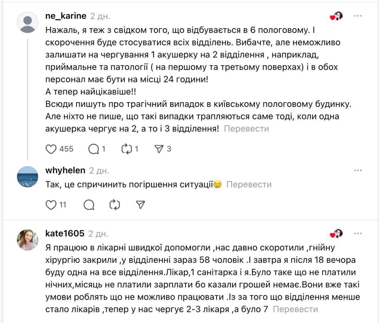The image size is (379, 323).
Task: Click the kate1605 profile photo
Action: (x=28, y=240)
